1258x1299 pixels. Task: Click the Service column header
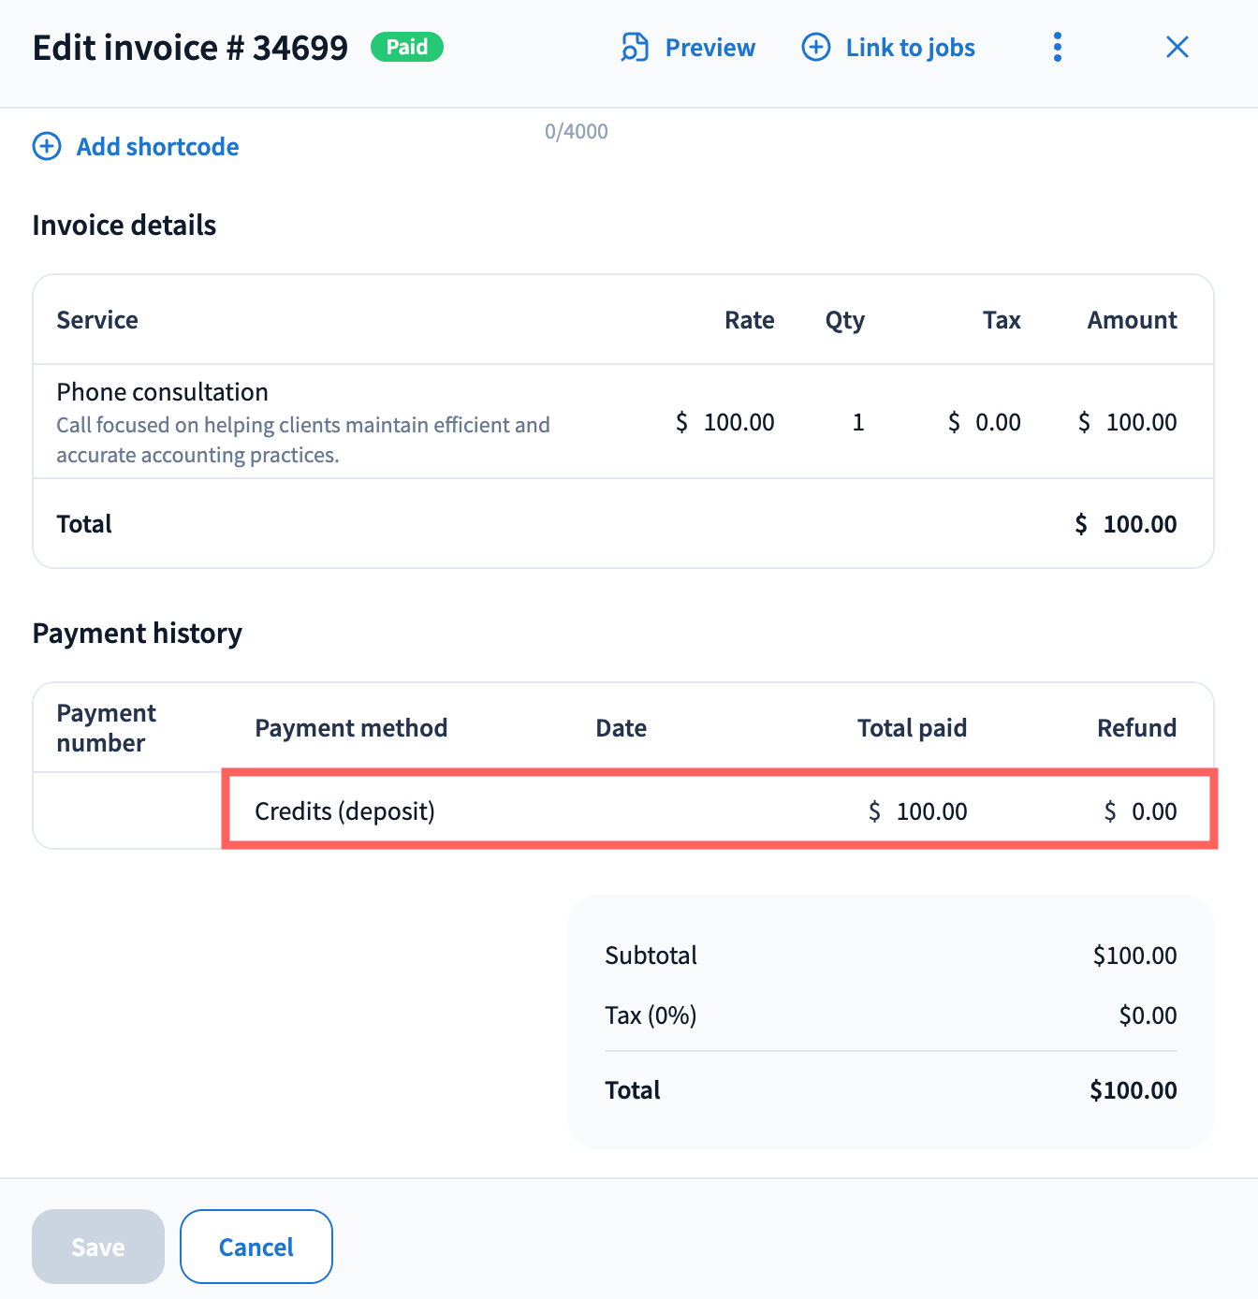pyautogui.click(x=97, y=320)
